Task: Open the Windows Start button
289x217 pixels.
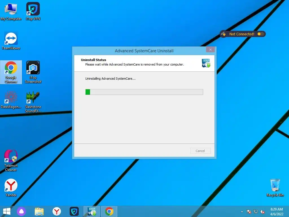Action: pos(7,211)
